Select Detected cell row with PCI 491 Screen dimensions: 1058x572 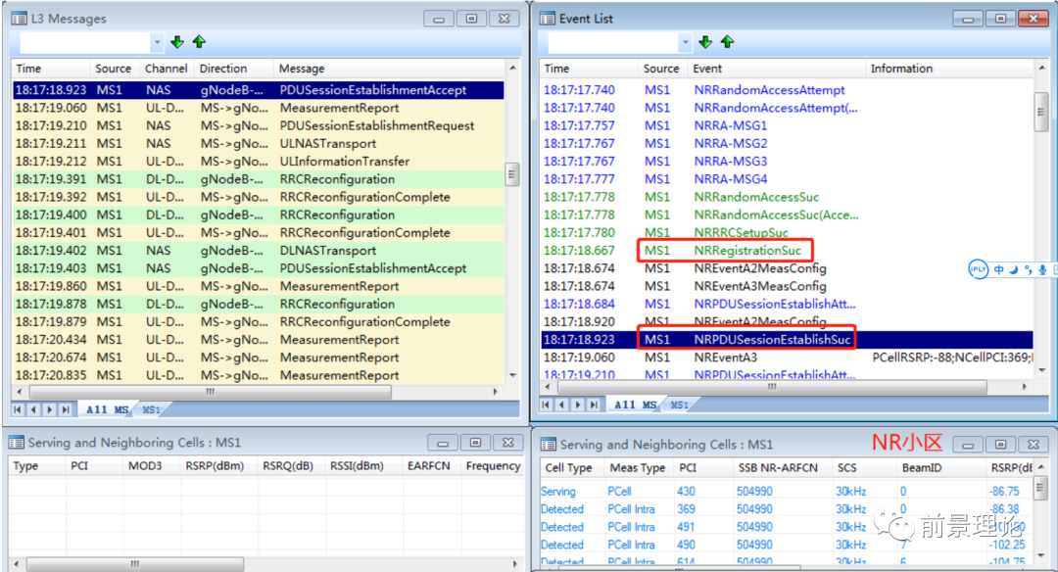pos(786,527)
